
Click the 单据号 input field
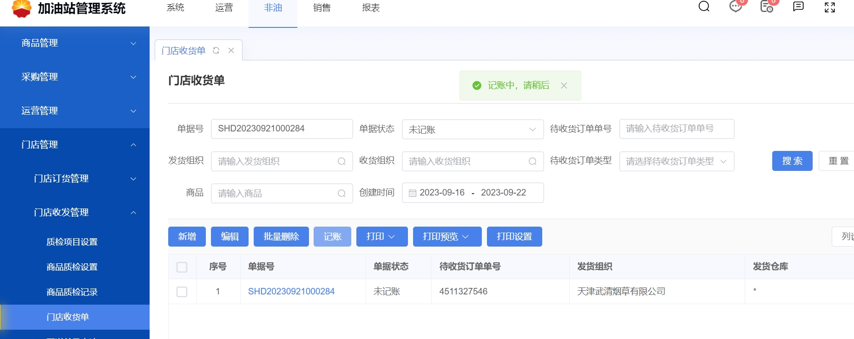pos(282,129)
